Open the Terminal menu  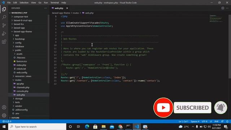[55, 3]
